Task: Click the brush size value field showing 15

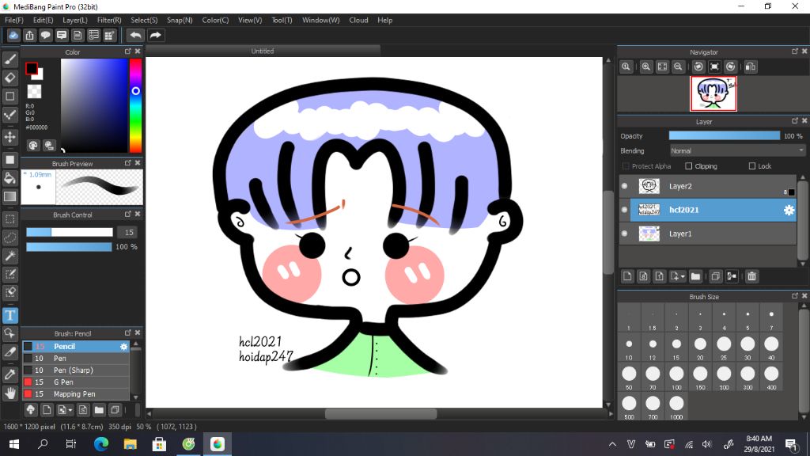Action: point(129,233)
